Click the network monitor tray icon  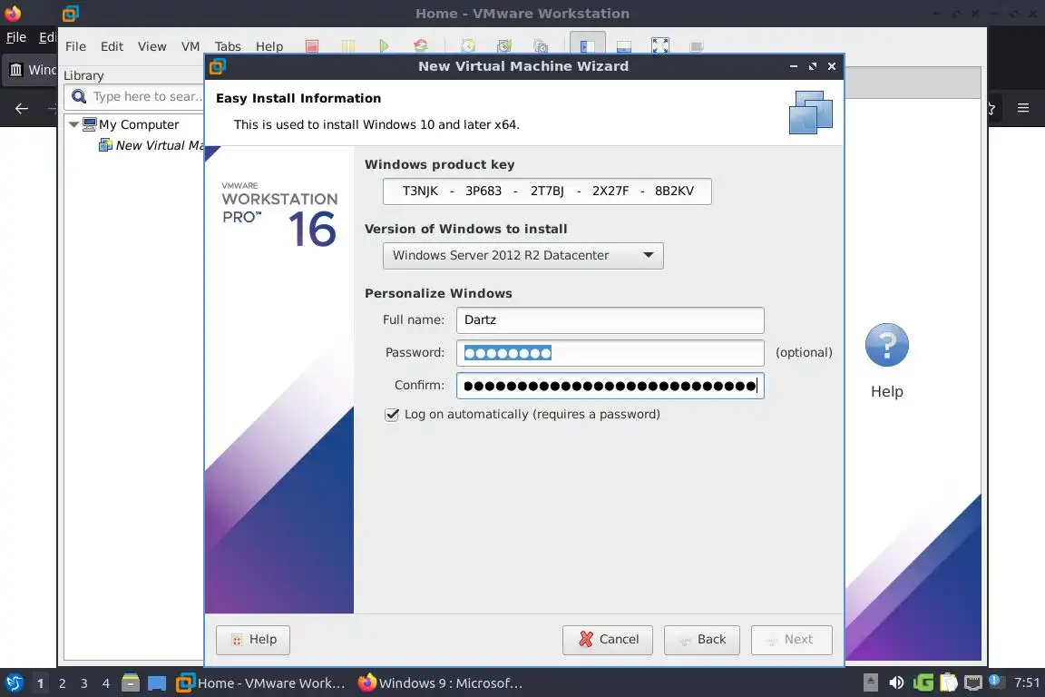coord(973,682)
